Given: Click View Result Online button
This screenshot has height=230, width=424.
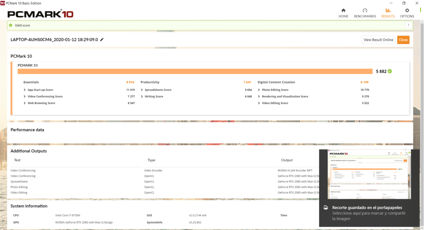Looking at the screenshot, I should [x=378, y=40].
